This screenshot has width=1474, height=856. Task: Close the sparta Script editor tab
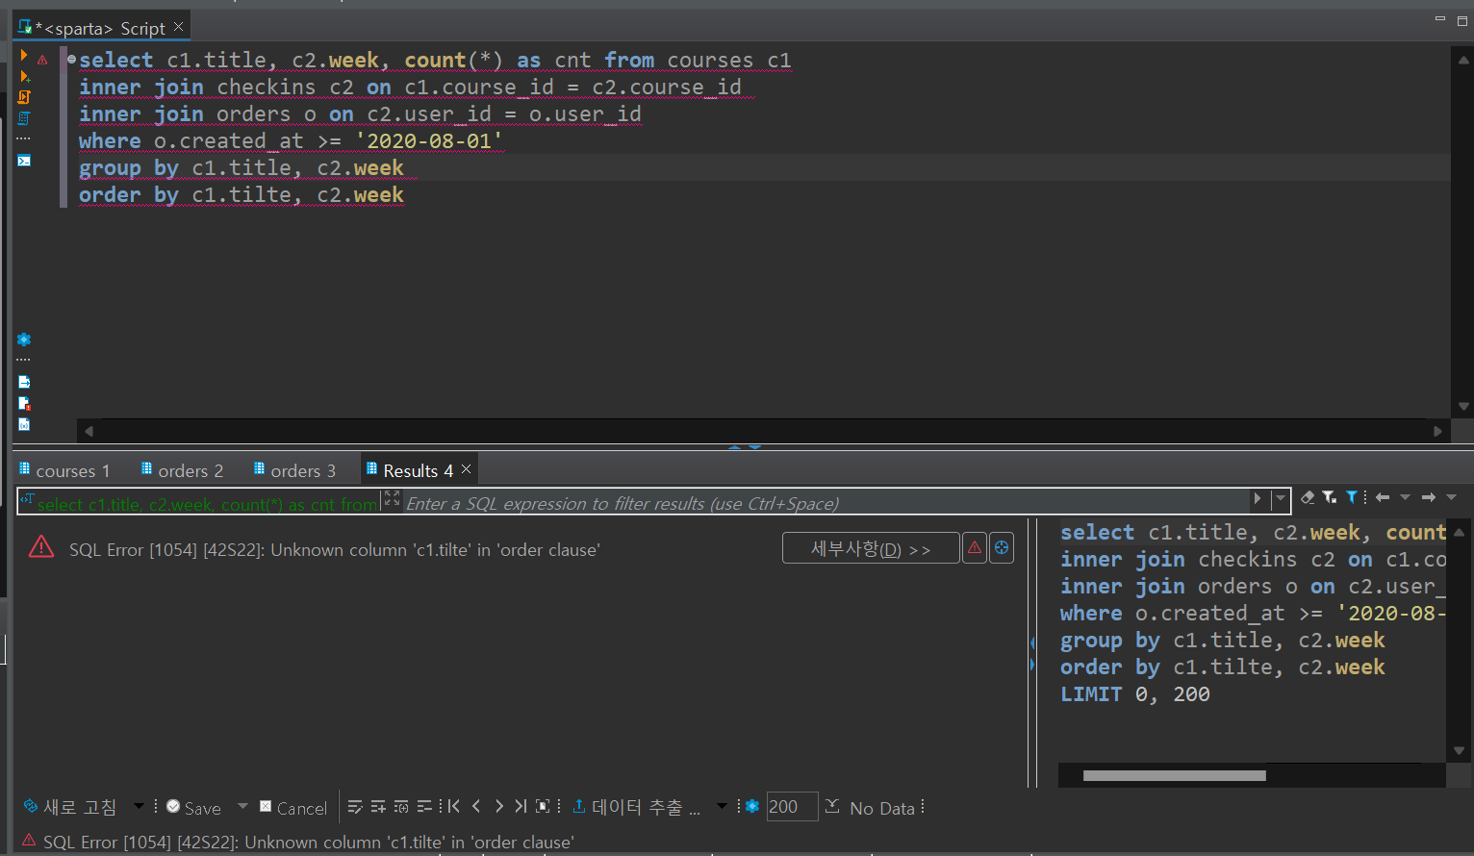click(178, 27)
